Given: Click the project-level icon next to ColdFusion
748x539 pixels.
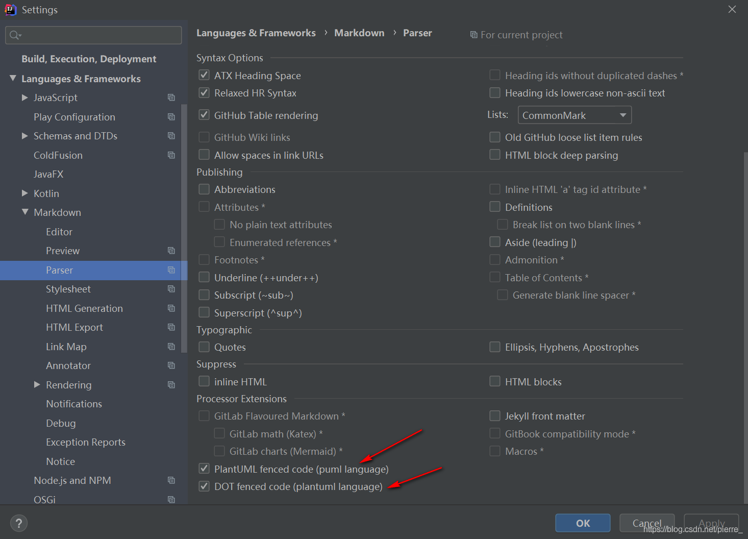Looking at the screenshot, I should coord(171,155).
